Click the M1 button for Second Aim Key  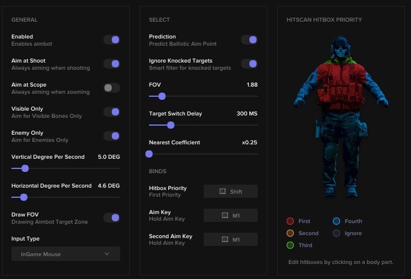231,240
